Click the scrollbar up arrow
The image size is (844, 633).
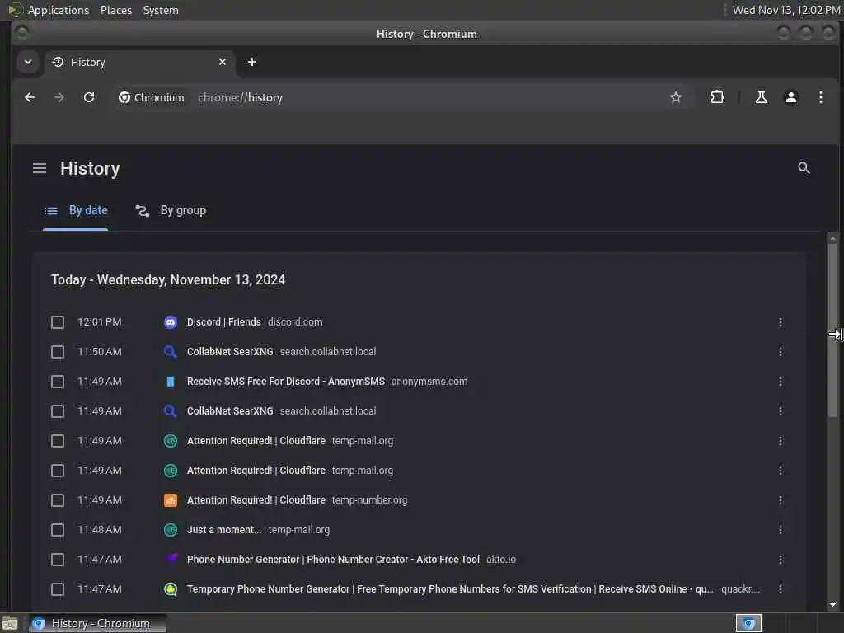832,238
